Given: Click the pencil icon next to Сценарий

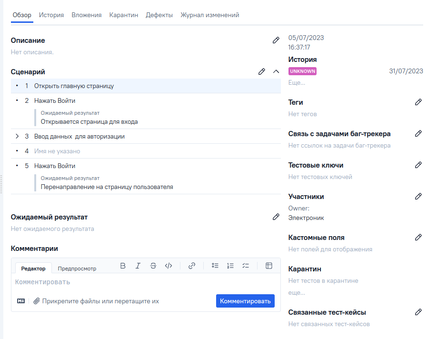Looking at the screenshot, I should pyautogui.click(x=261, y=72).
